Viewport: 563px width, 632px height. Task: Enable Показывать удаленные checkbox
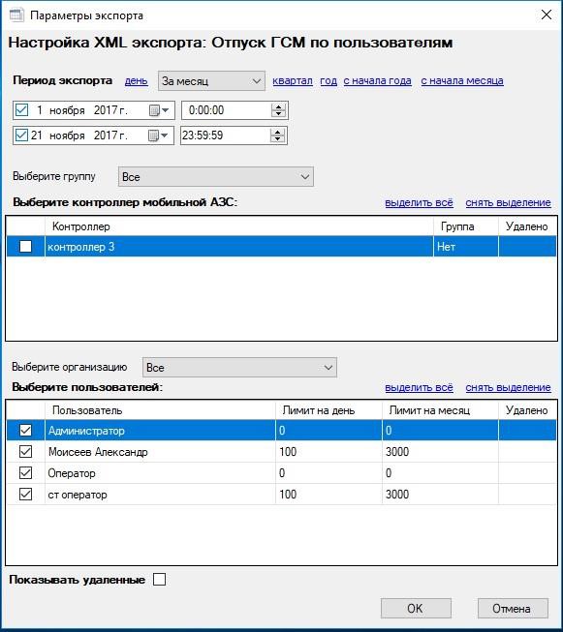(x=160, y=580)
